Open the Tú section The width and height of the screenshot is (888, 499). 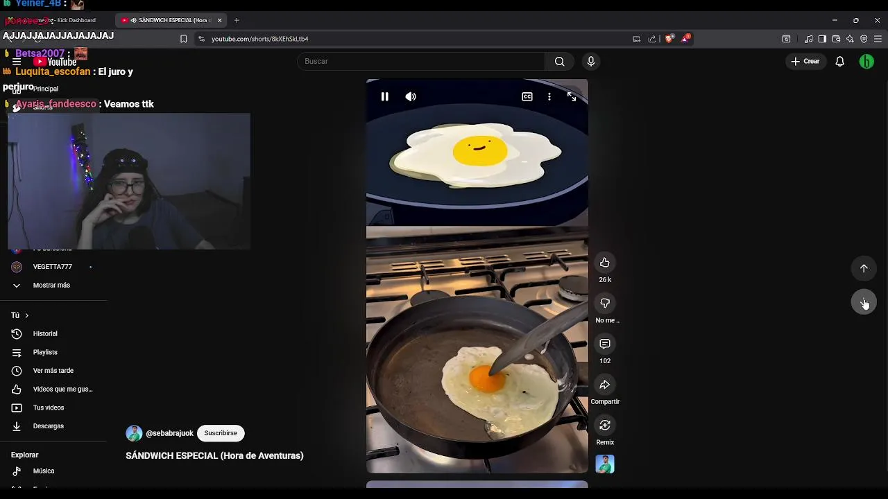(x=19, y=315)
